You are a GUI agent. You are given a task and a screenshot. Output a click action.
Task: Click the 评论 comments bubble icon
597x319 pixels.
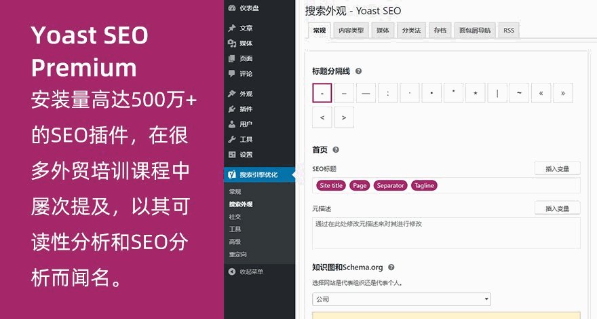(232, 73)
